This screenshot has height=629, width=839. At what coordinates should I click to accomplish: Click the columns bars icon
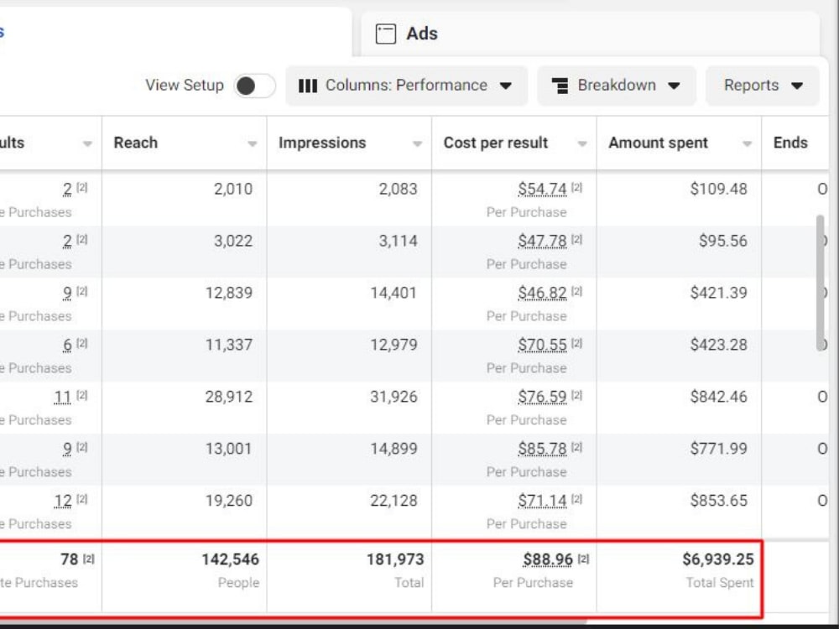point(308,86)
